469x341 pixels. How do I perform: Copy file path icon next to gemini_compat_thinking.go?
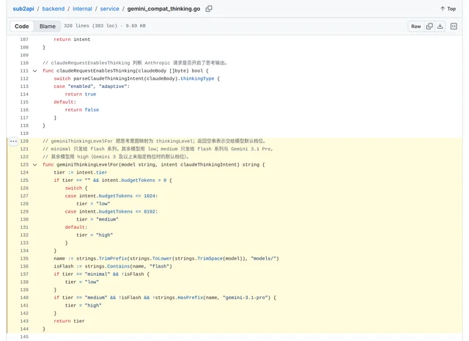[209, 9]
